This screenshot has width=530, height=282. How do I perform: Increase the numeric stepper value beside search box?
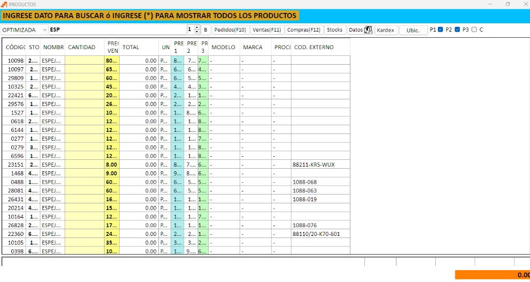pyautogui.click(x=197, y=28)
